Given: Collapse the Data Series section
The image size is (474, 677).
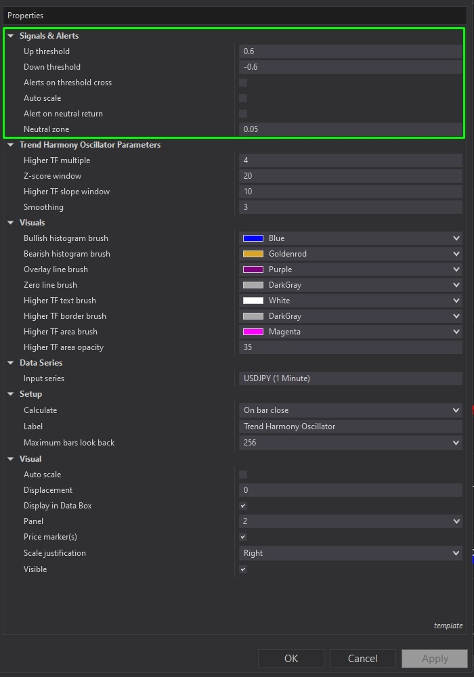Looking at the screenshot, I should point(11,363).
